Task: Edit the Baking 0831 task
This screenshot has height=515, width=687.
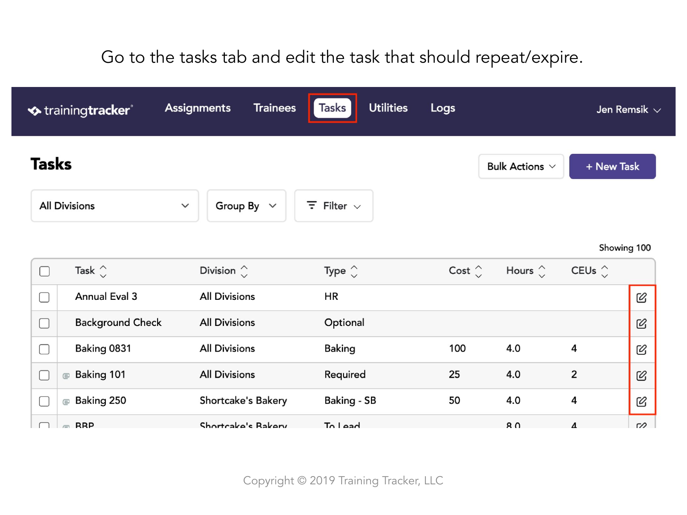Action: (641, 350)
